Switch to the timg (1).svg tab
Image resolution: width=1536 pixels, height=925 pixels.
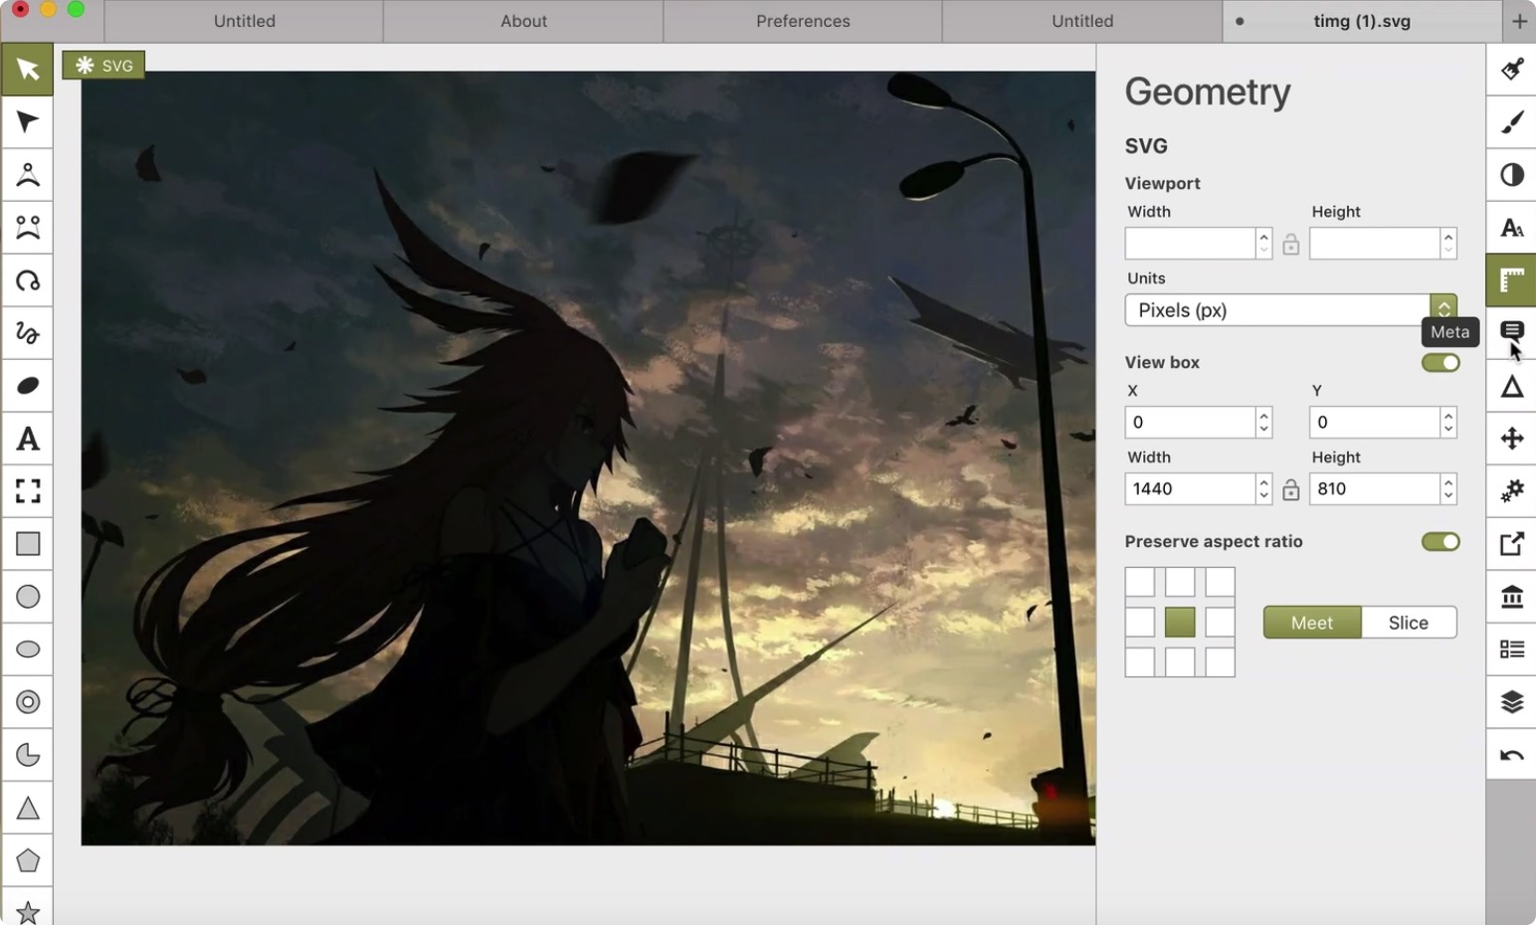[1362, 21]
